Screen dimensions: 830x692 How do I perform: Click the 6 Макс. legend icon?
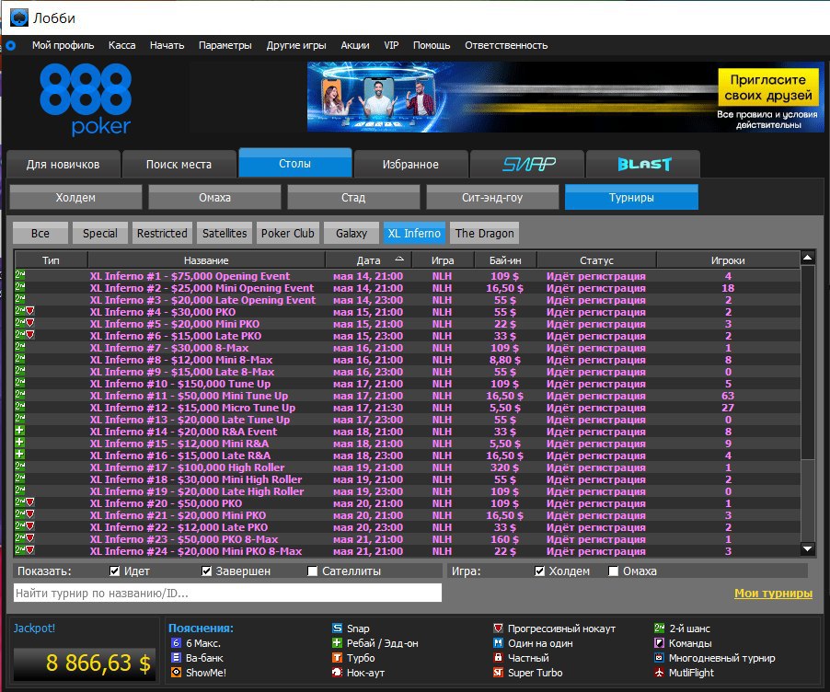click(177, 642)
